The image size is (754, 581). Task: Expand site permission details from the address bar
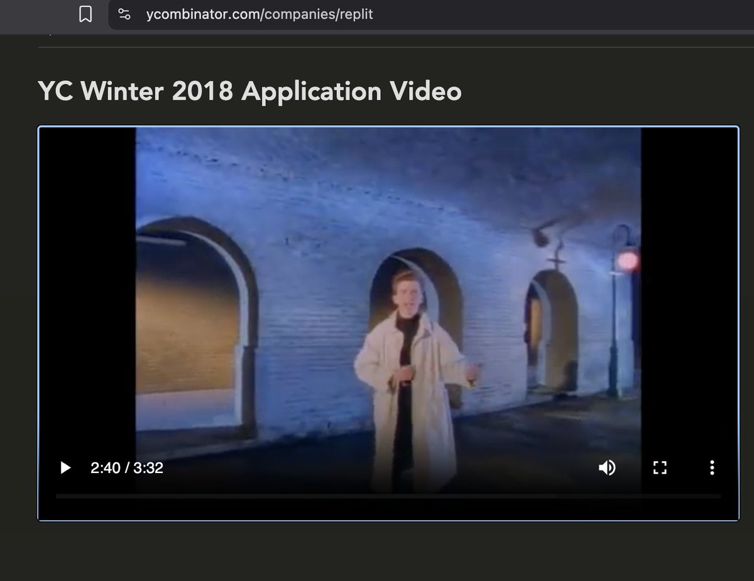(x=124, y=14)
